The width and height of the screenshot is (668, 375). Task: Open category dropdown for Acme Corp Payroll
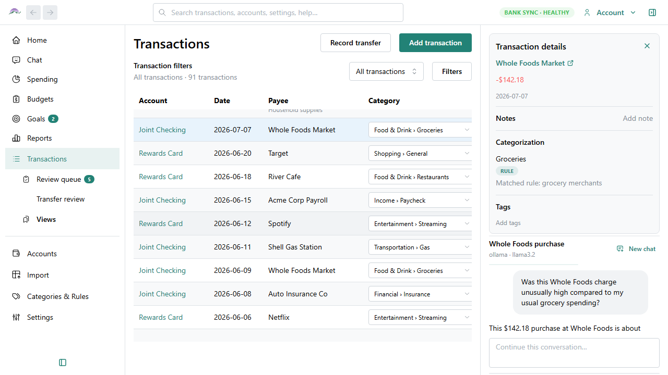click(420, 200)
